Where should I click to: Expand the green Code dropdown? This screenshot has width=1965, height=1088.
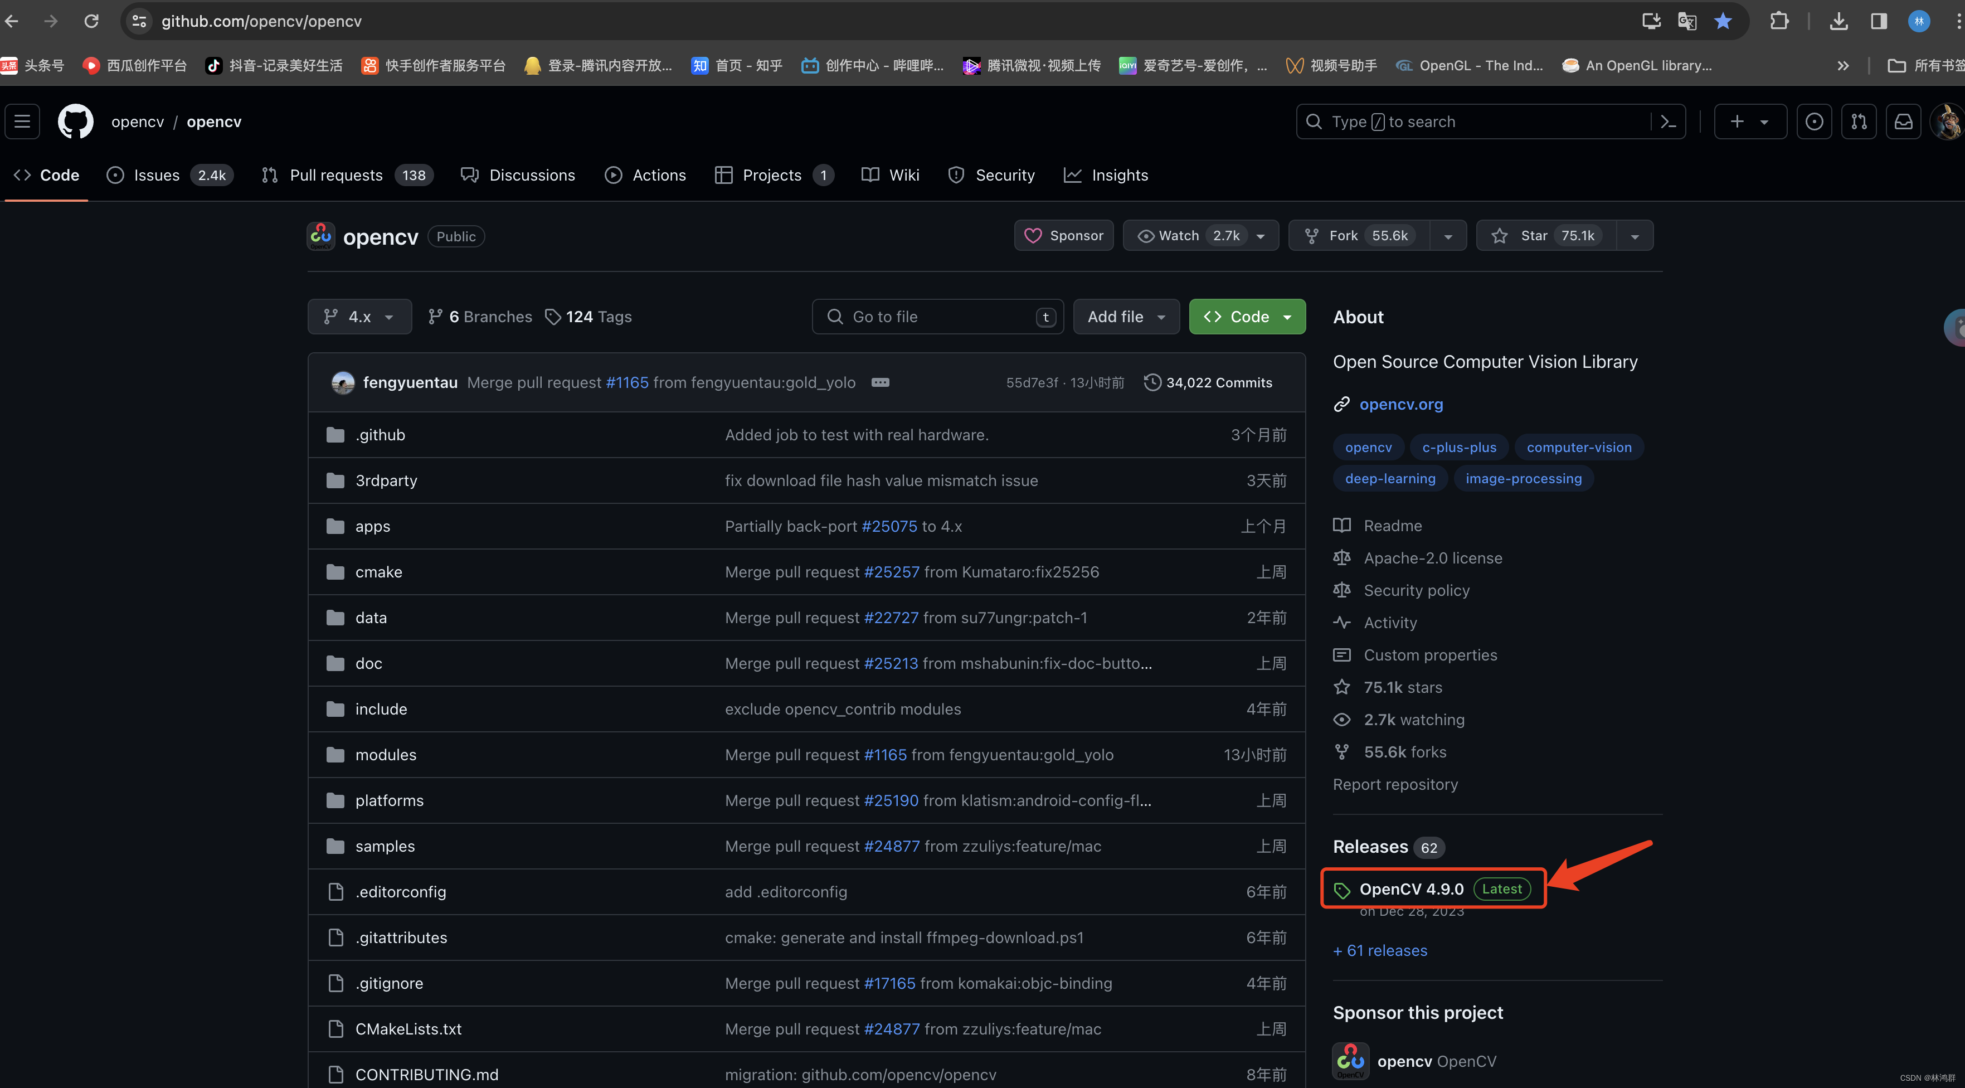(1247, 317)
